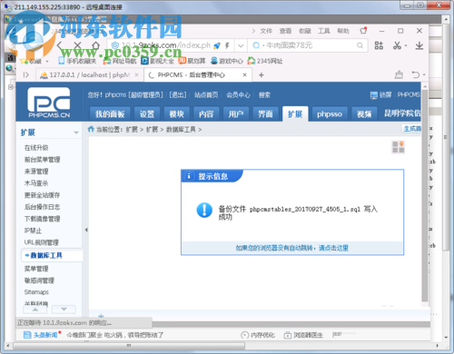The width and height of the screenshot is (454, 354).
Task: Open the 设置 tab
Action: 147,114
